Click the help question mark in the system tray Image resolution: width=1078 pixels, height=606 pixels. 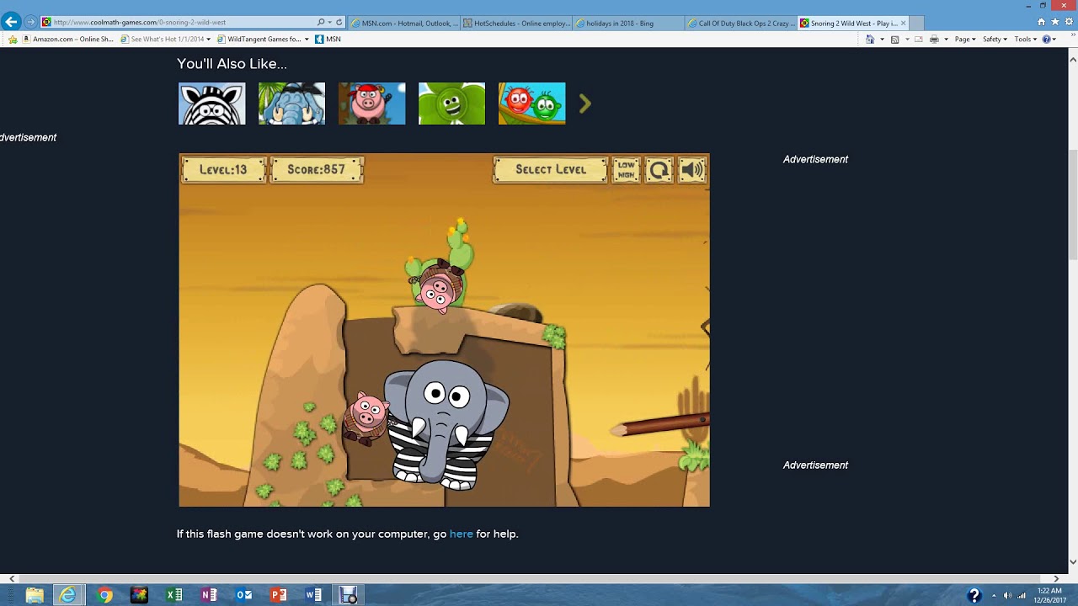(974, 595)
